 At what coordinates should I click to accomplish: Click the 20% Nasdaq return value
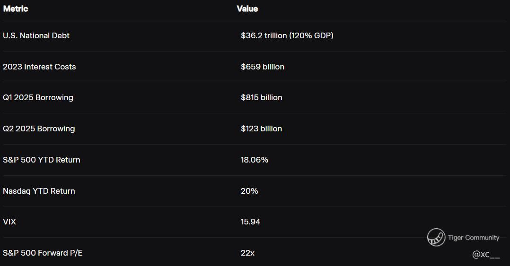coord(249,191)
